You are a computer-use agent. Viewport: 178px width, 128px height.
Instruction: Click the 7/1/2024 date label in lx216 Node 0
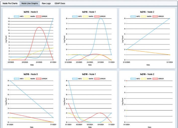[x=53, y=124]
